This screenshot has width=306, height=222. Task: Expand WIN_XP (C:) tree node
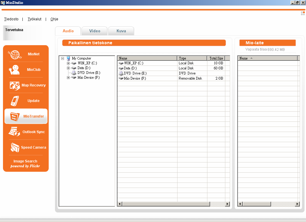(68, 63)
